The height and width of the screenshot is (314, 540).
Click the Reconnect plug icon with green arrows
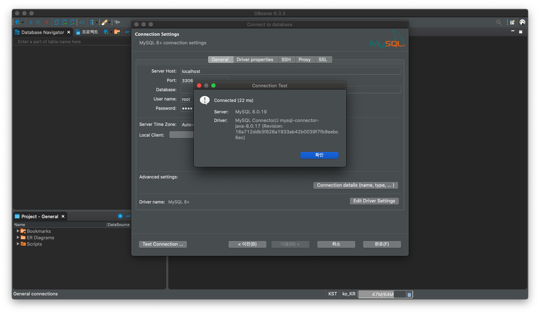pos(39,22)
